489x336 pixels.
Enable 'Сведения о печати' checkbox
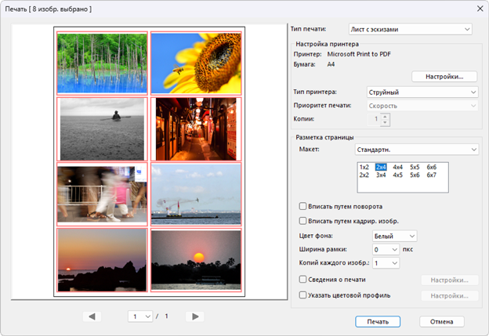[x=303, y=280]
